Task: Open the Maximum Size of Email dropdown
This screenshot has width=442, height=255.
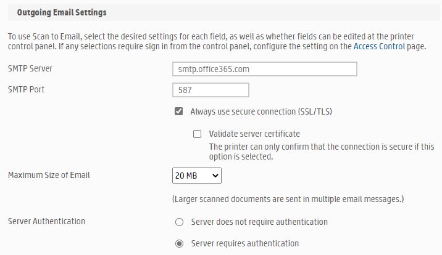Action: [x=196, y=176]
